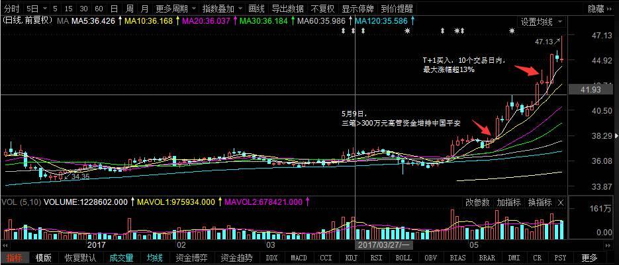The height and width of the screenshot is (265, 619).
Task: Click the MA20 36.037 value label
Action: [206, 21]
